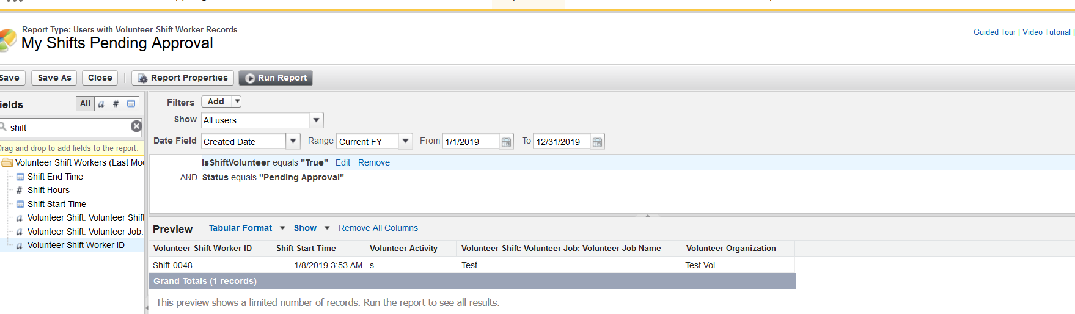Screen dimensions: 1075x314
Task: Select Shift End Time field
Action: point(55,177)
